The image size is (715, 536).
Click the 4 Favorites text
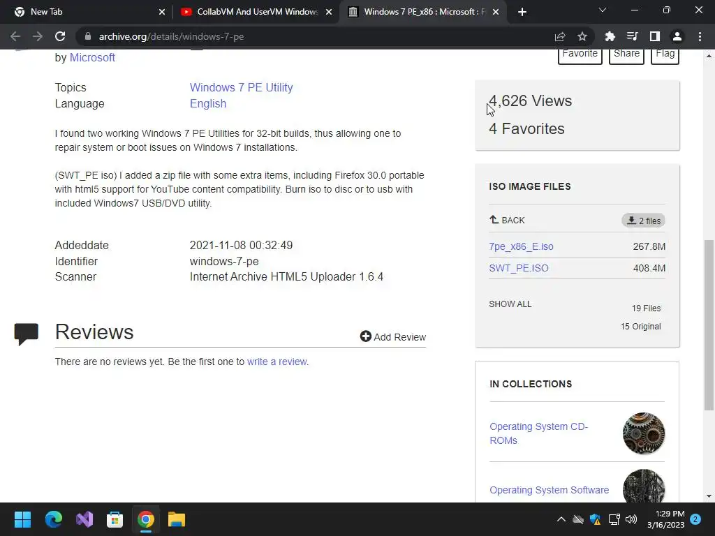coord(526,128)
